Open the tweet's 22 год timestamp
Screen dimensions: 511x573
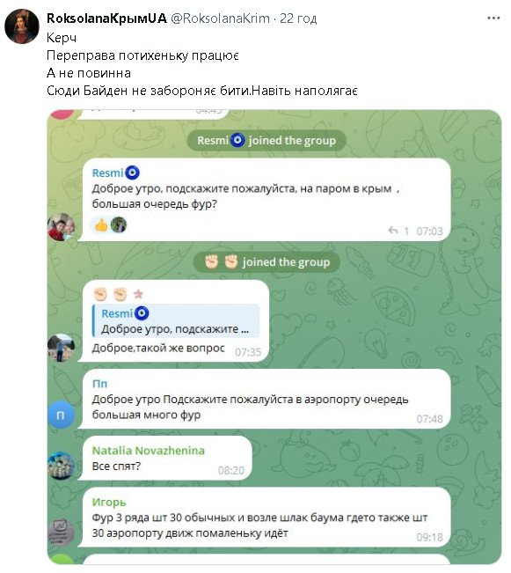pos(298,18)
